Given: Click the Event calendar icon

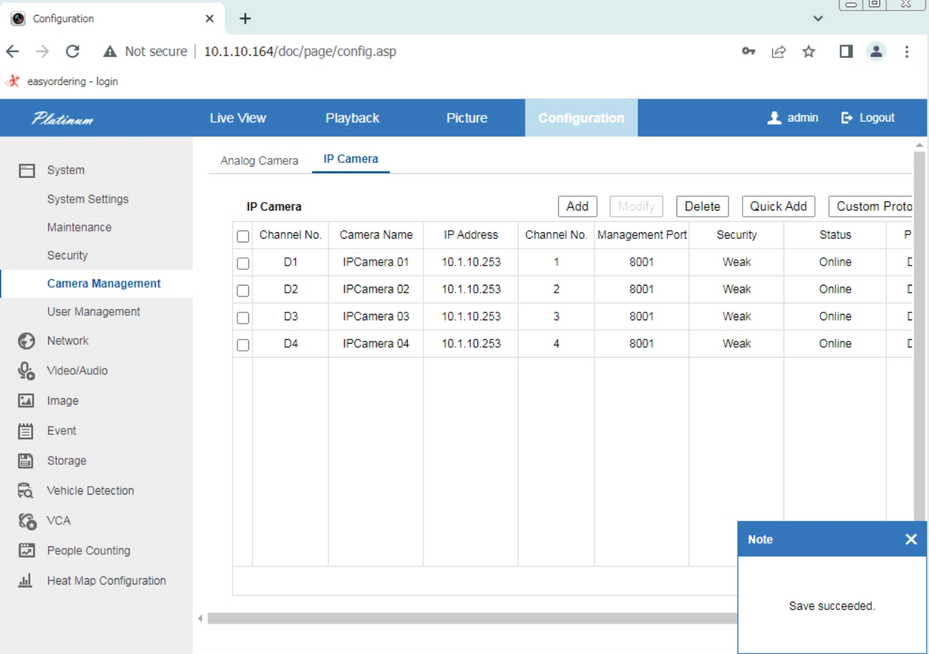Looking at the screenshot, I should click(26, 430).
